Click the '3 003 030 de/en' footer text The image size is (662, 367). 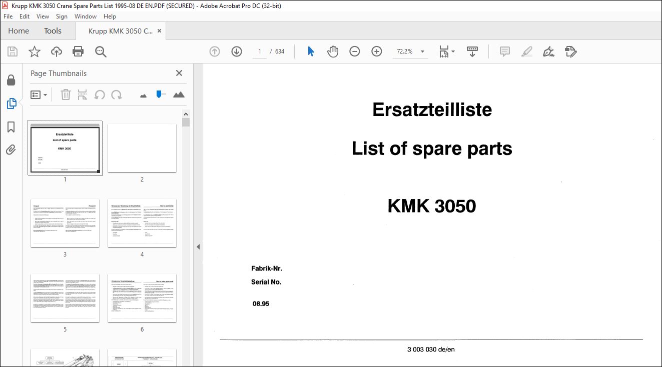click(x=431, y=349)
